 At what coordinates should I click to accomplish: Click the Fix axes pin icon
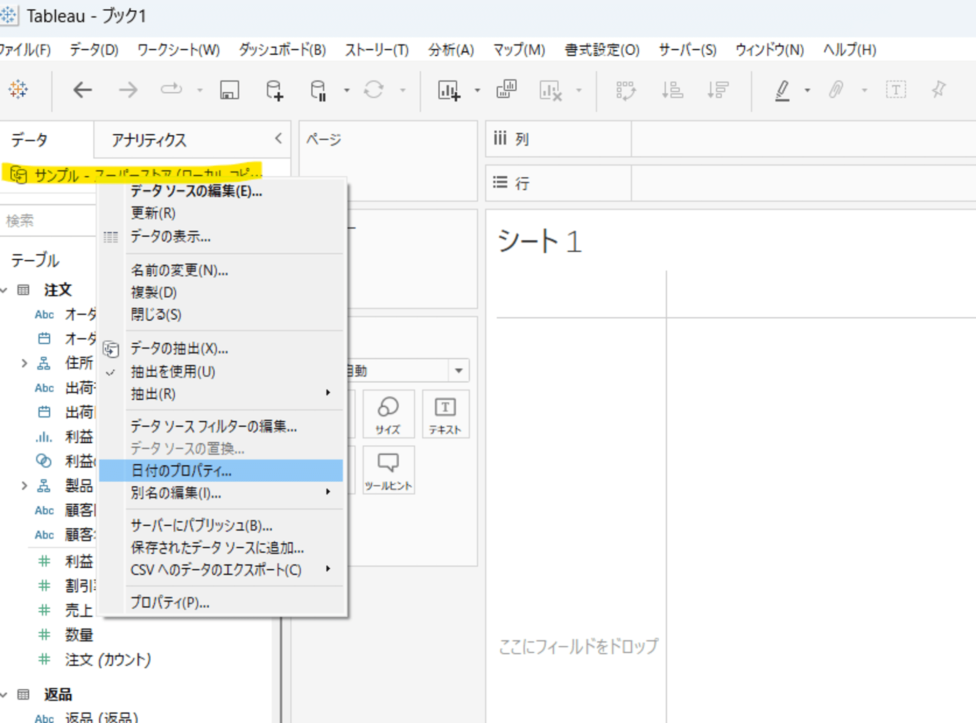click(x=938, y=90)
